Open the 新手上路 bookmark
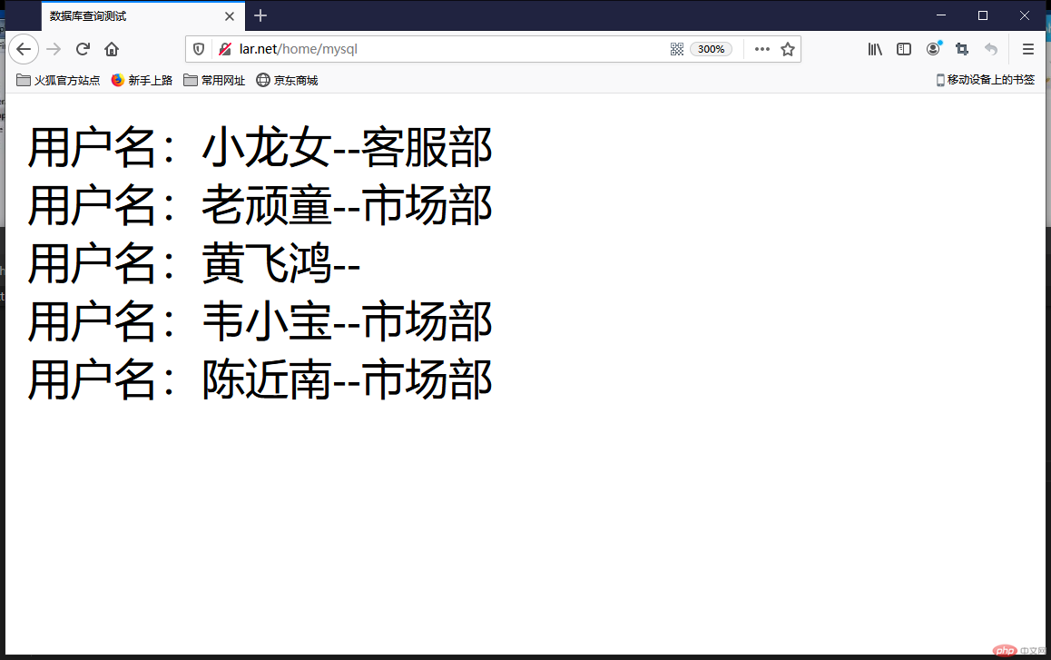1051x660 pixels. tap(142, 81)
